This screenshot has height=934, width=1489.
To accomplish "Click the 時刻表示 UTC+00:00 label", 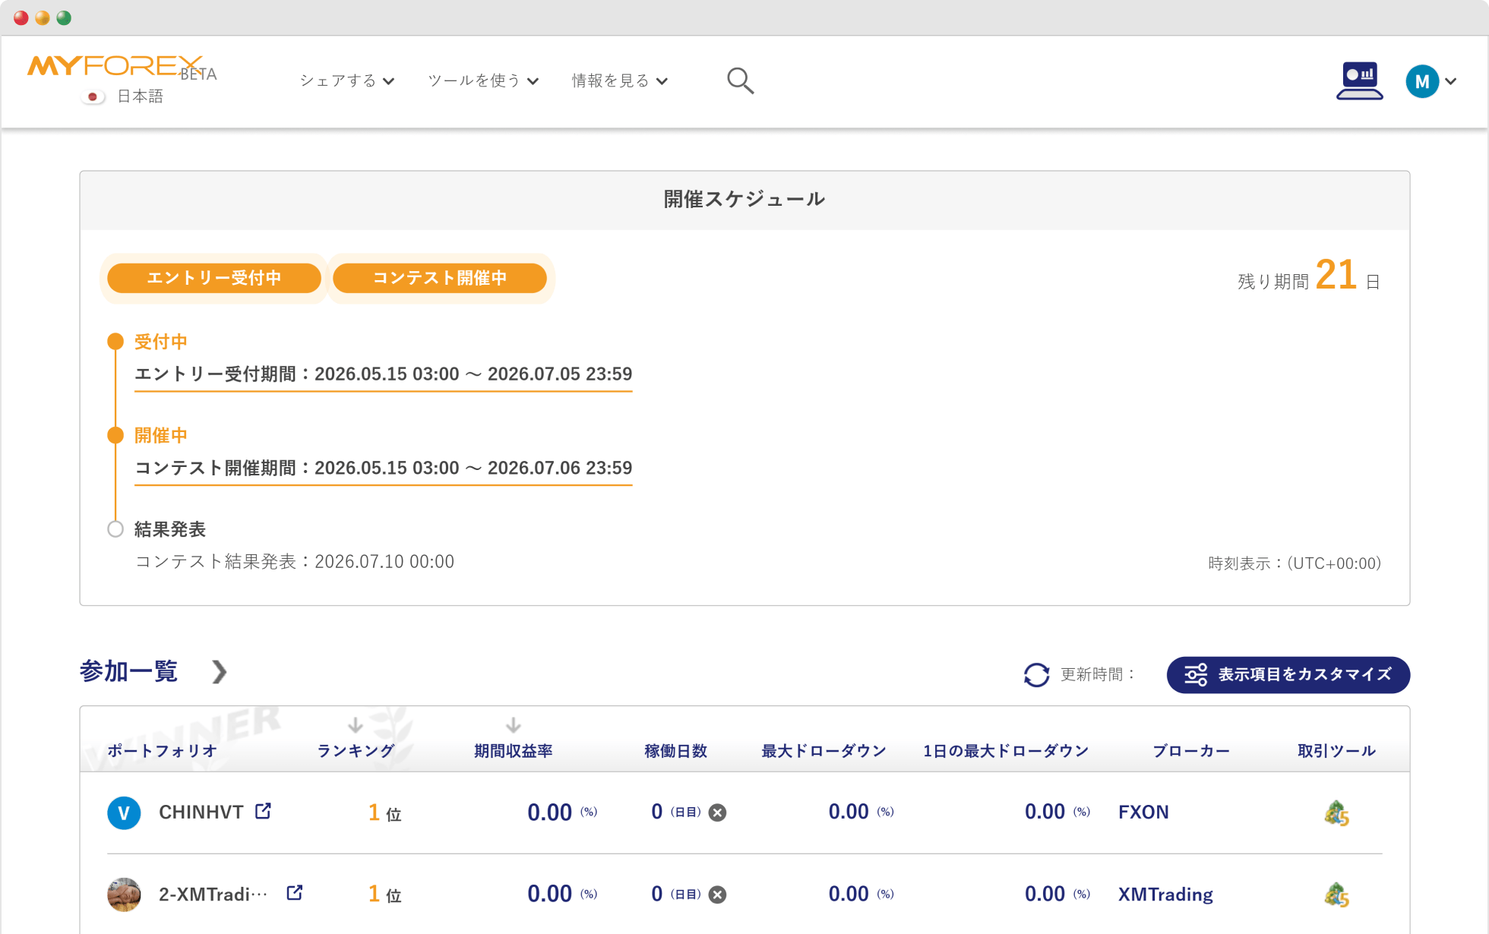I will pos(1295,563).
